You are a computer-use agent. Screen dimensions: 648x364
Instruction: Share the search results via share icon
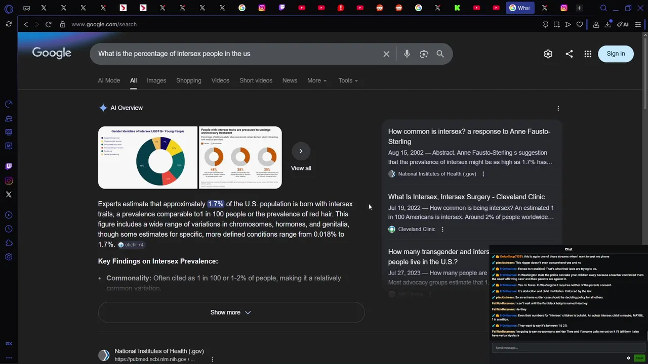(x=569, y=54)
